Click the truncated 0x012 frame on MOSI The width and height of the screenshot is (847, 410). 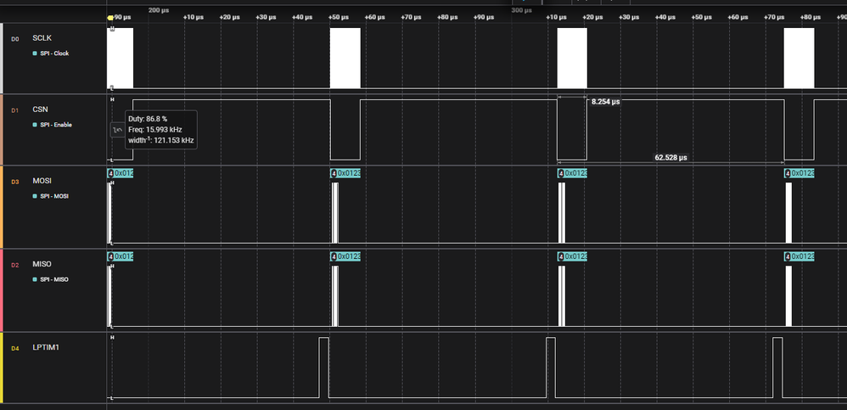point(121,173)
